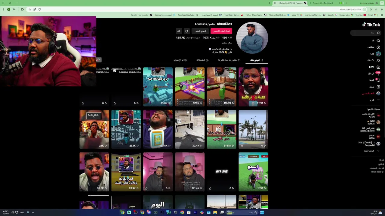Expand the show more accounts chevron
This screenshot has width=385, height=216.
[378, 151]
